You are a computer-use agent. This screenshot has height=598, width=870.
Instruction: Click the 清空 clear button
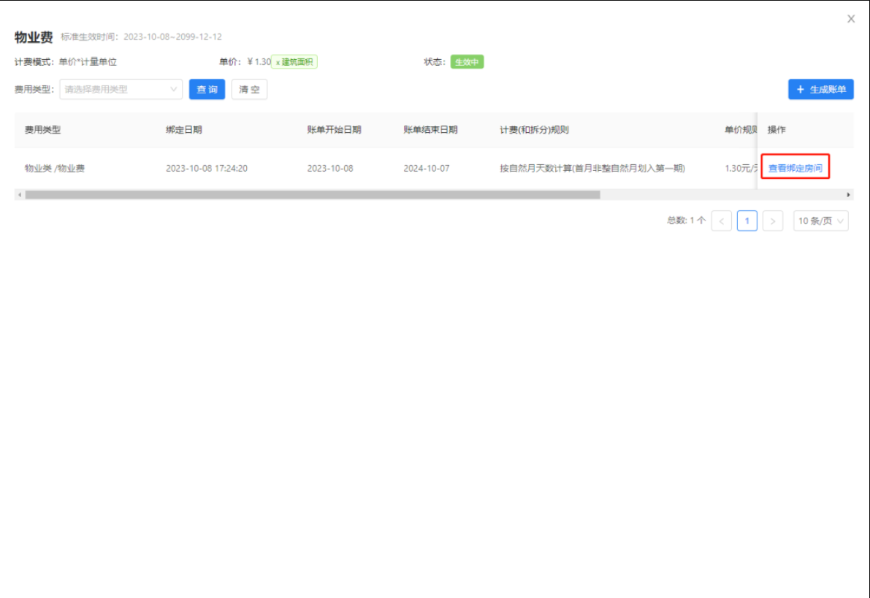click(x=249, y=89)
